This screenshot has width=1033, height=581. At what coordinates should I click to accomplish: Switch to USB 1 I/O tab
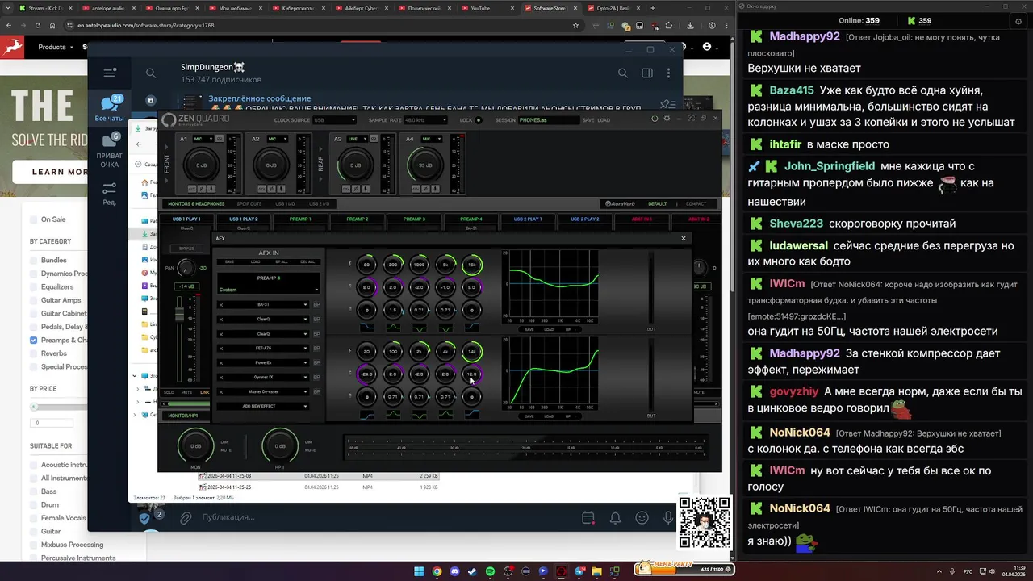click(285, 204)
